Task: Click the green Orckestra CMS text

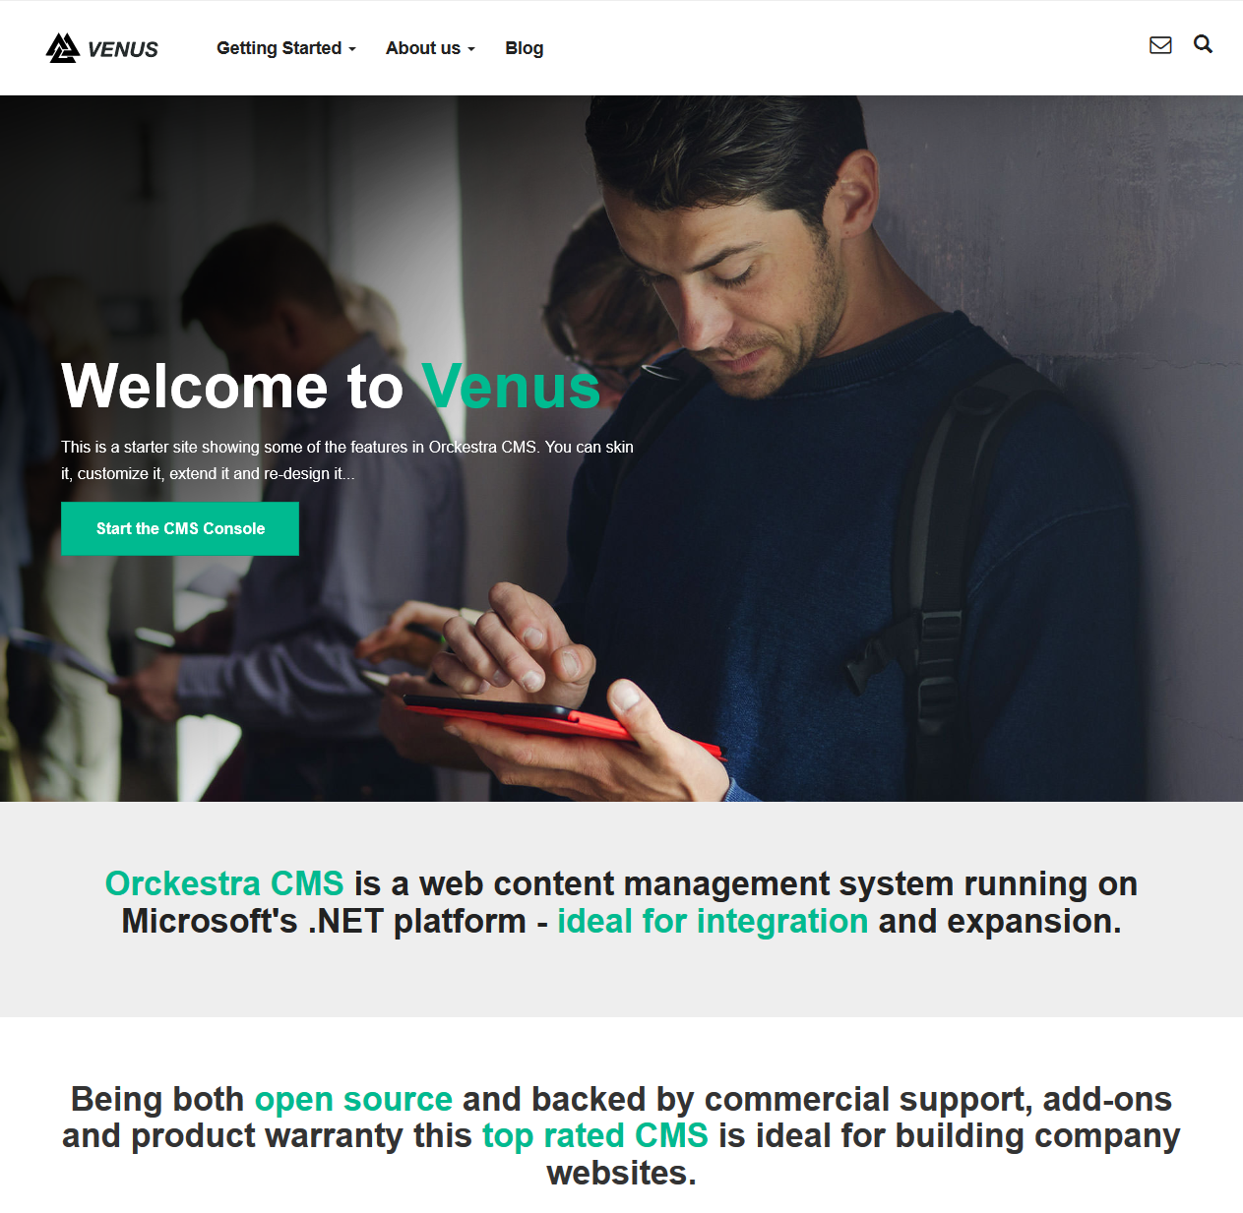Action: [224, 883]
